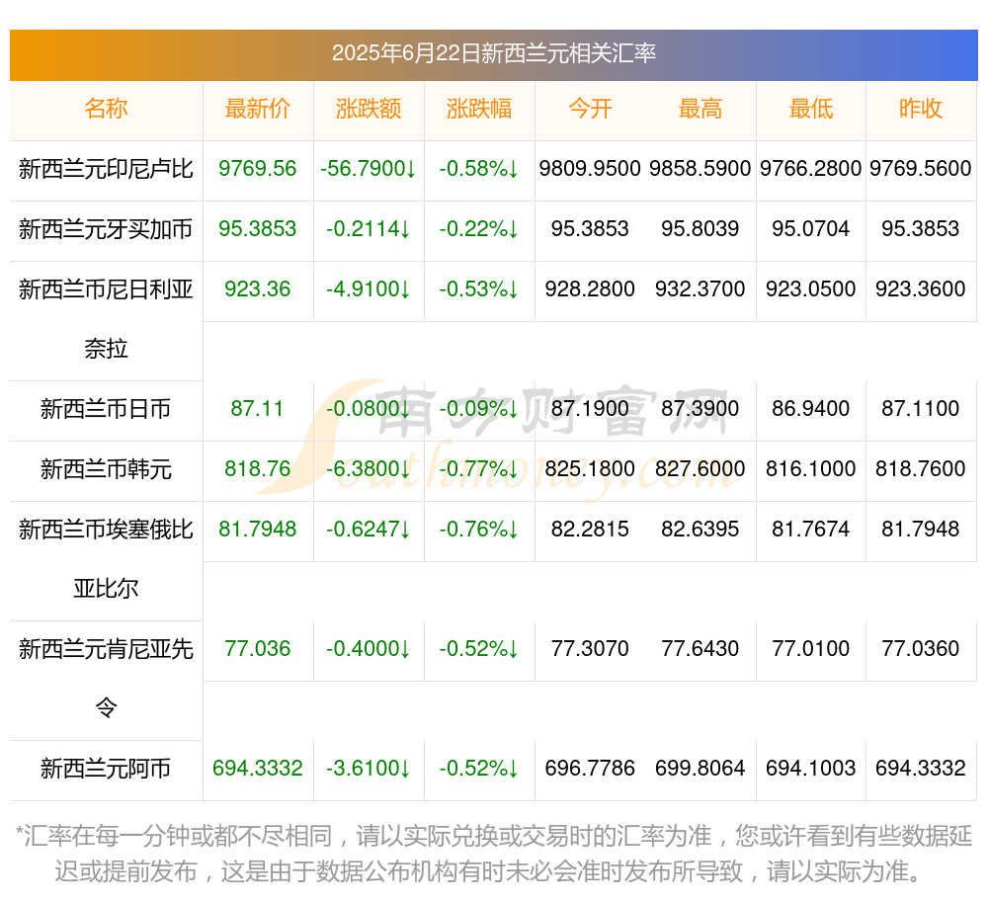Click low value '694.1003'
The width and height of the screenshot is (988, 902).
(811, 769)
